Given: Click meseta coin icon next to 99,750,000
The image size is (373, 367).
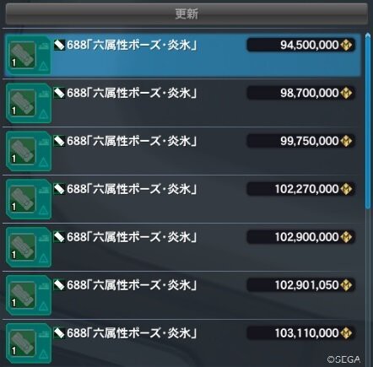Looking at the screenshot, I should (x=346, y=141).
